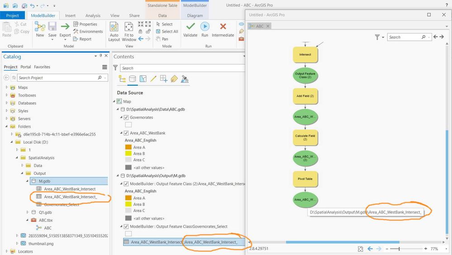This screenshot has height=255, width=452.
Task: Open the Insert ribbon tab
Action: click(x=70, y=15)
